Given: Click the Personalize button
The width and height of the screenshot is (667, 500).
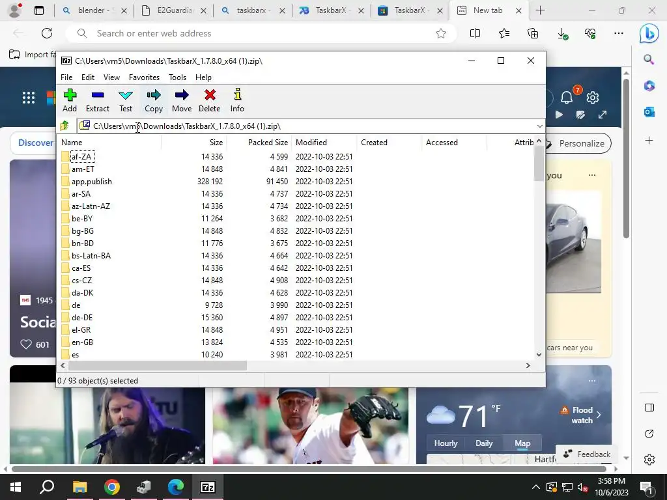Looking at the screenshot, I should pos(578,143).
